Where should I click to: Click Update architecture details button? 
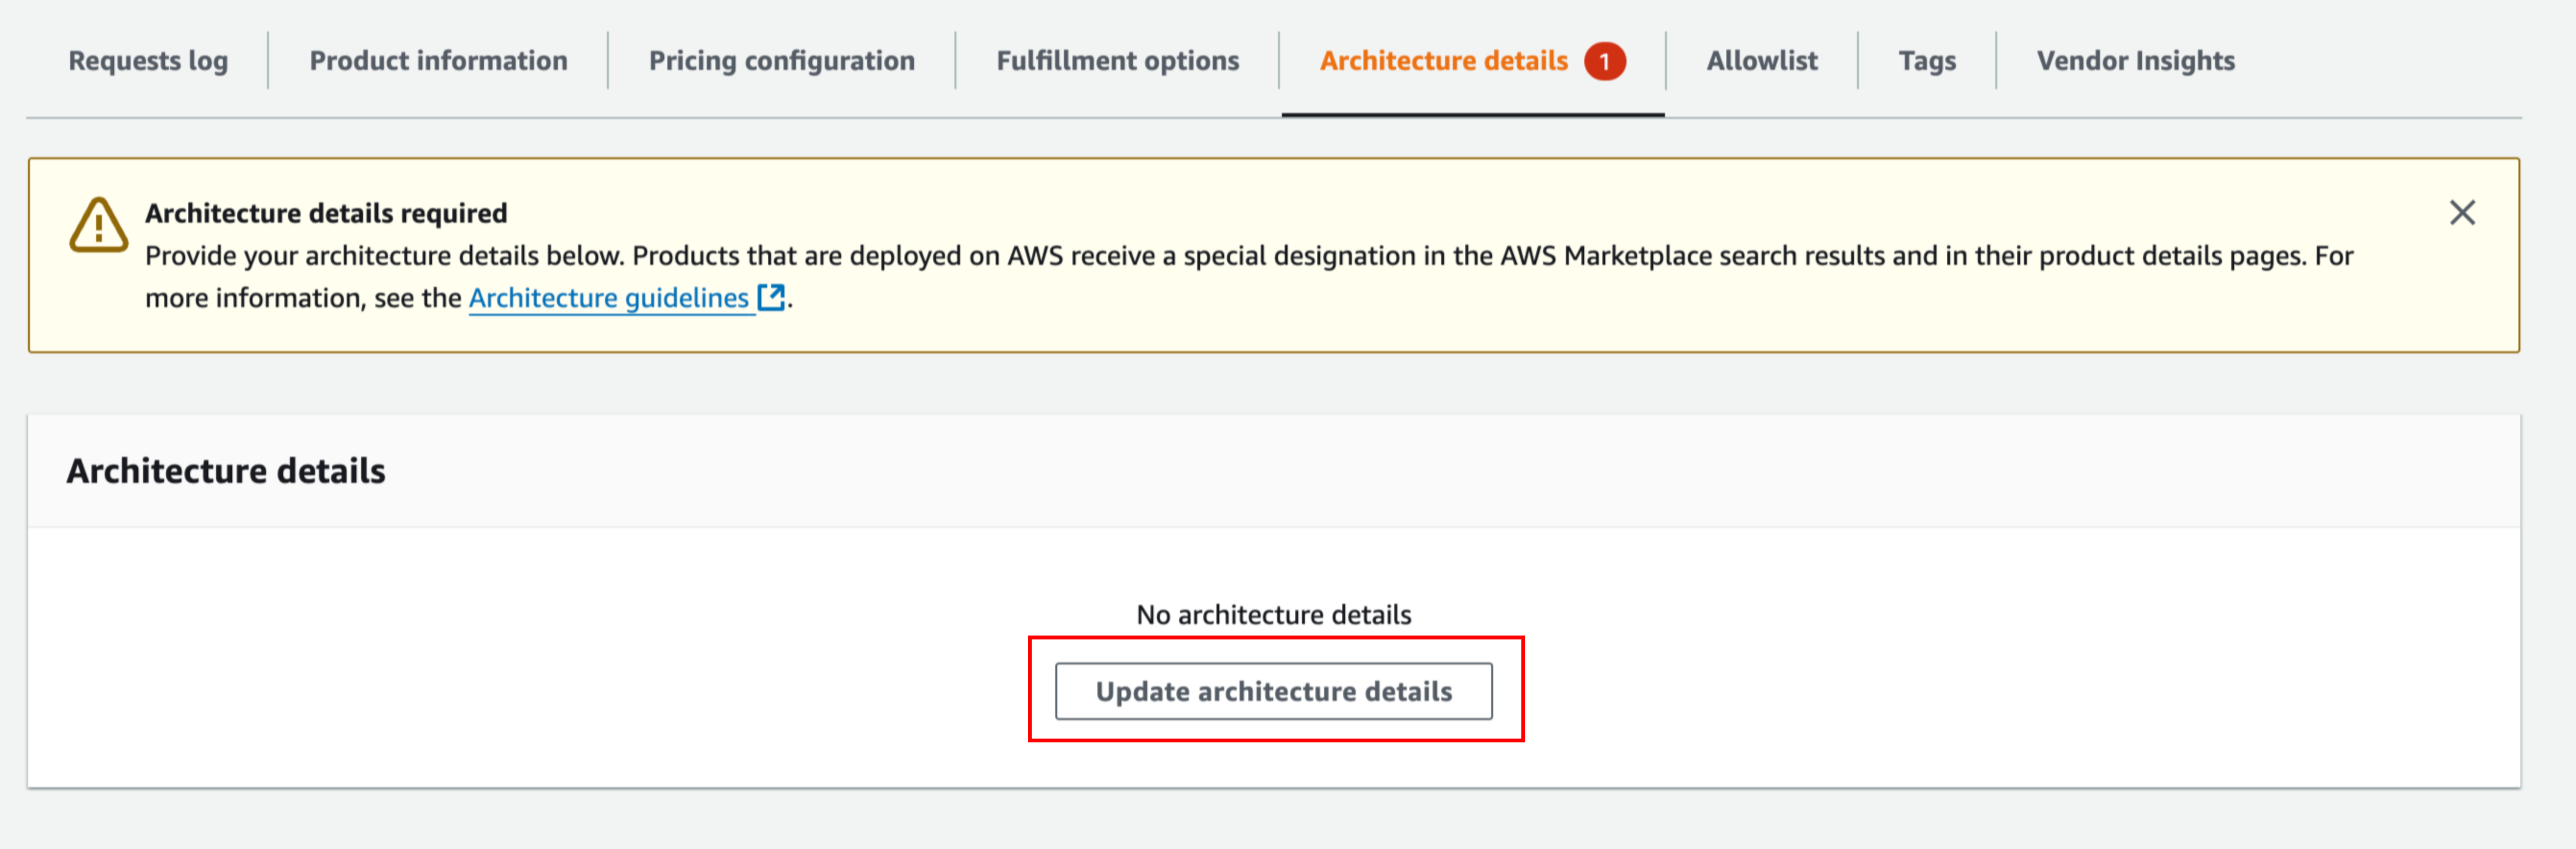coord(1273,691)
